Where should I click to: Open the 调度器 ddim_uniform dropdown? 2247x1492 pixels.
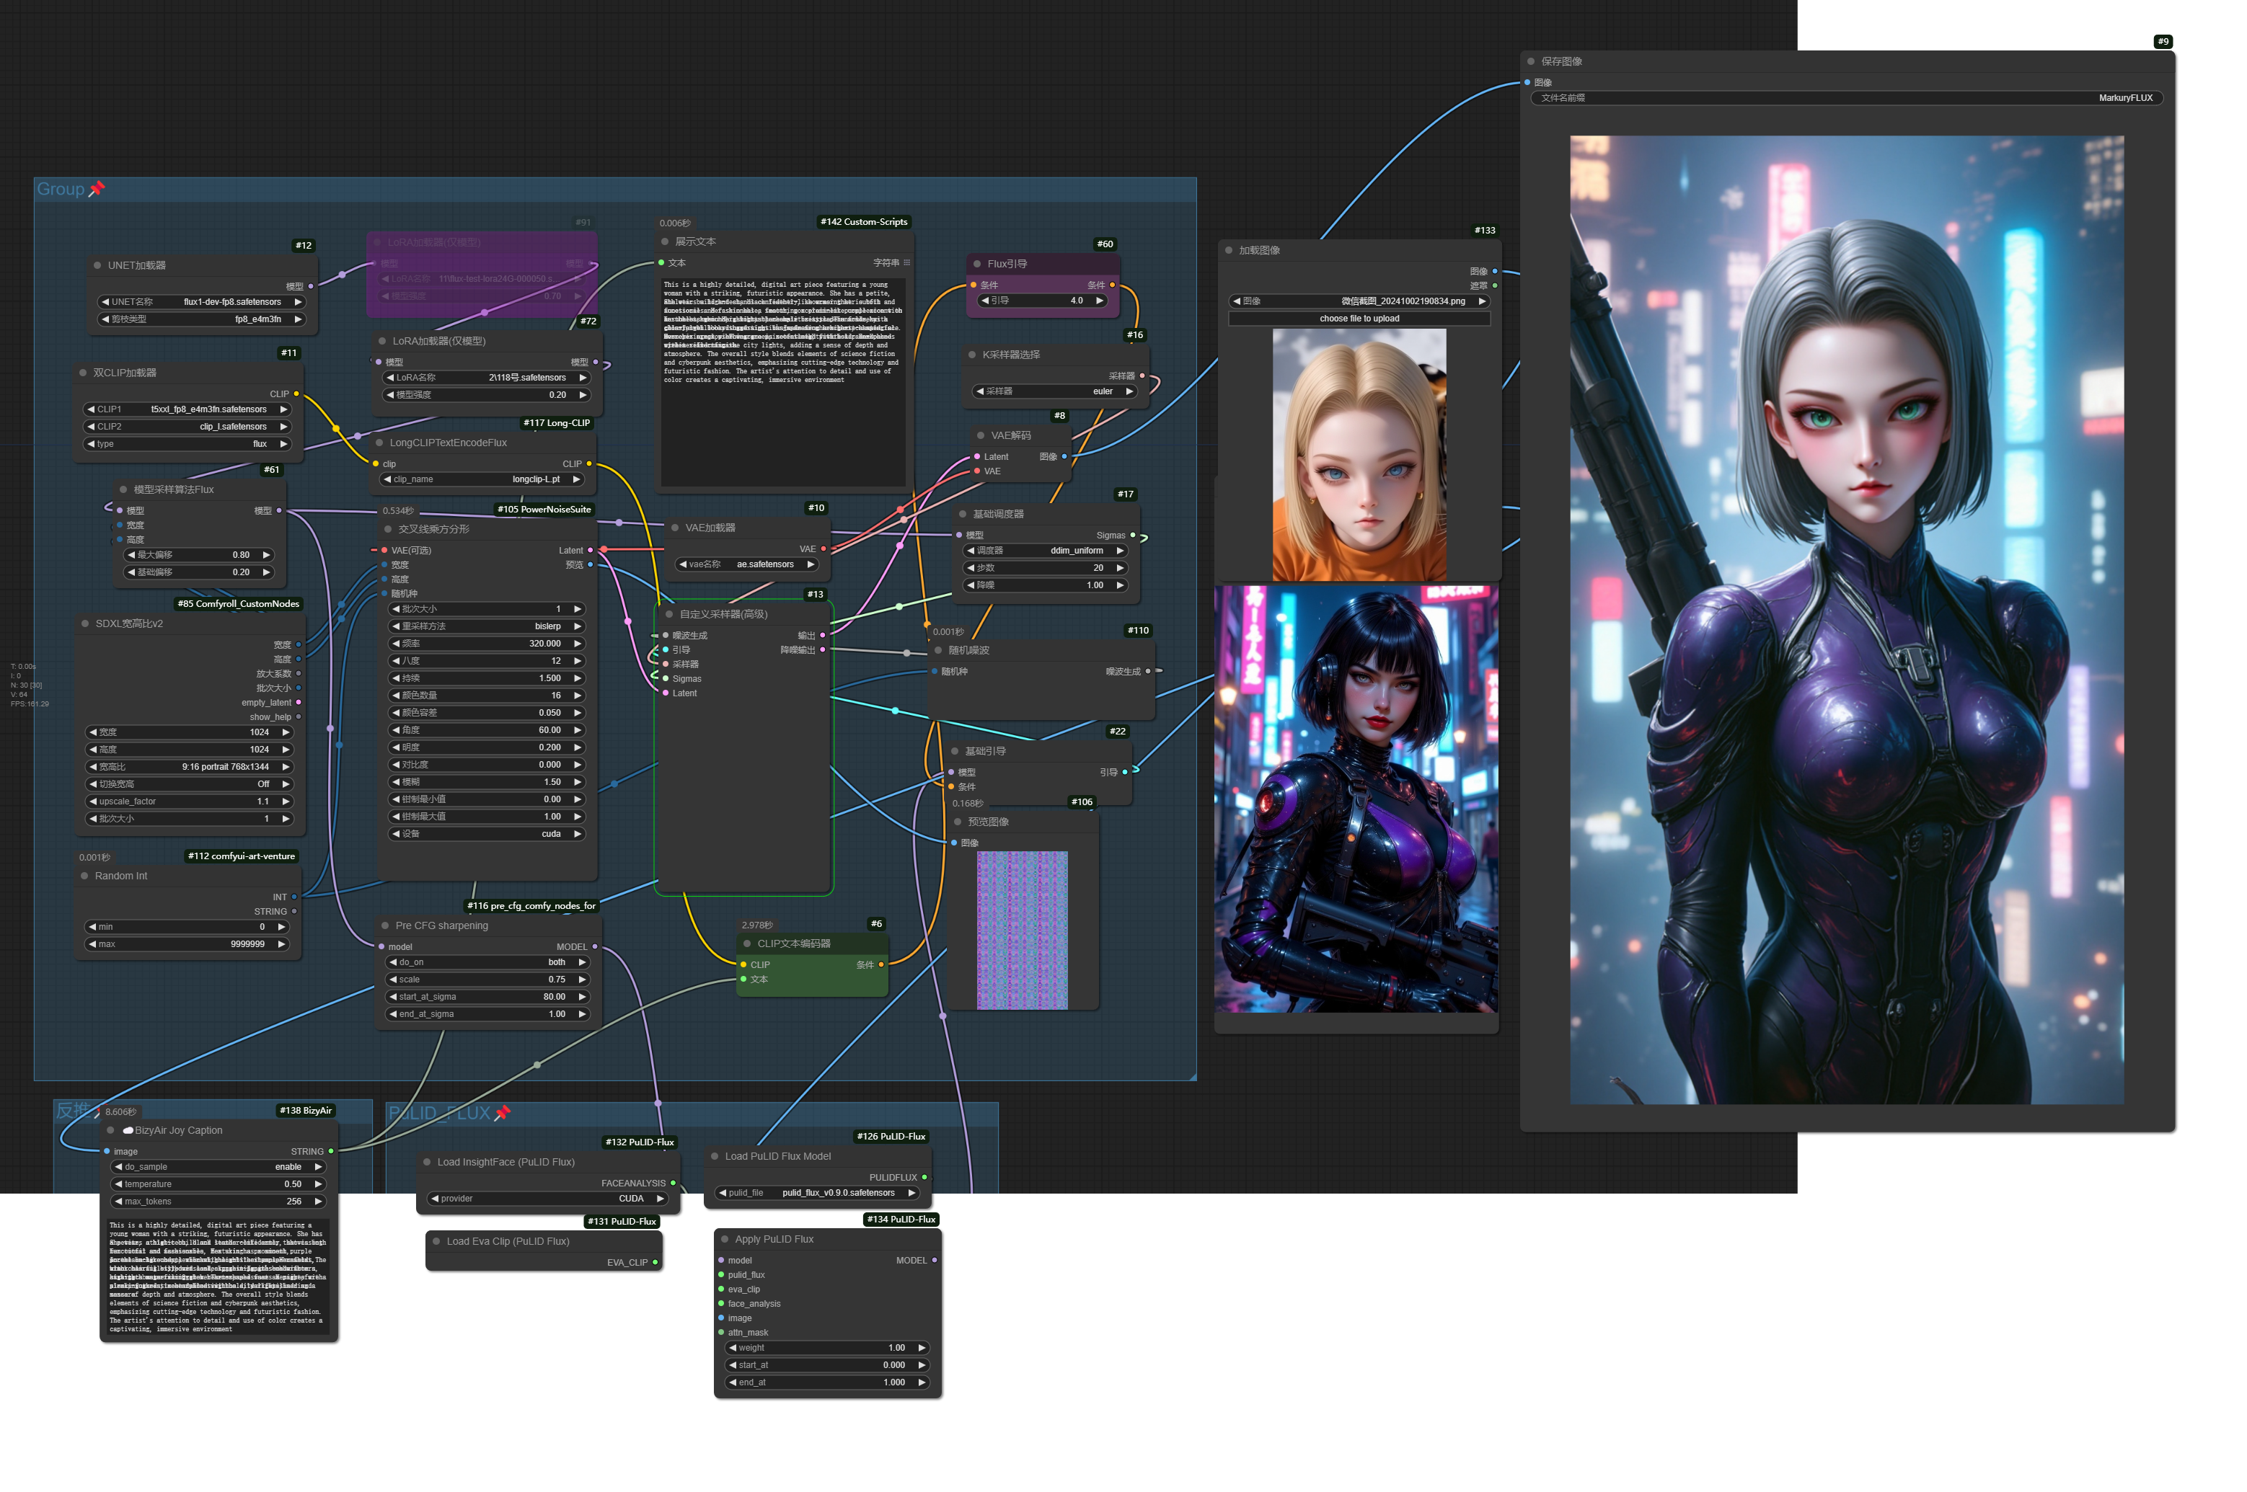(x=1046, y=551)
